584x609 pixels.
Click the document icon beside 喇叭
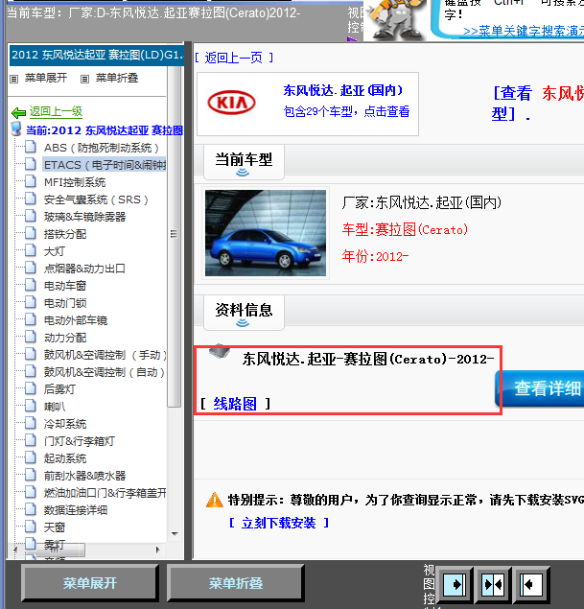[31, 406]
